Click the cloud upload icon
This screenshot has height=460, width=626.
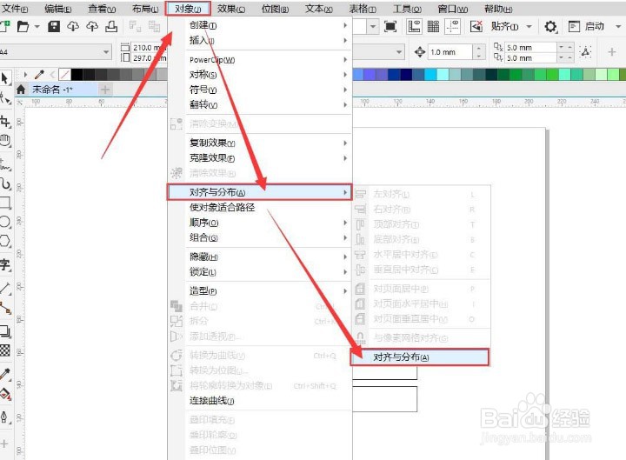92,26
